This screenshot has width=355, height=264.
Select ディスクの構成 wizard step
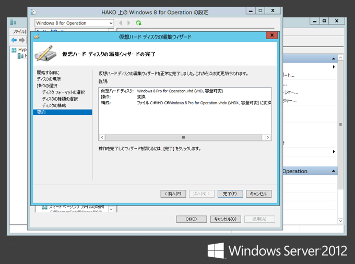coord(54,105)
